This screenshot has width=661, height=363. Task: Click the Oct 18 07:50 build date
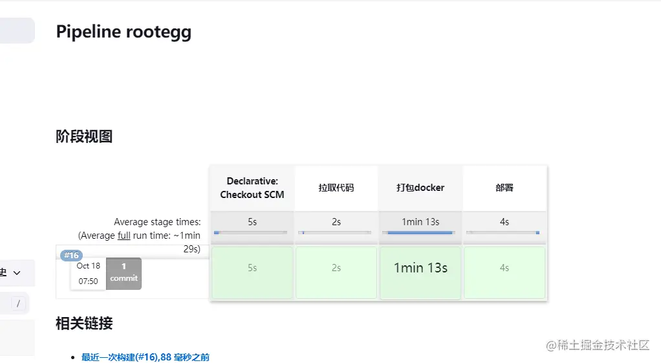(89, 274)
